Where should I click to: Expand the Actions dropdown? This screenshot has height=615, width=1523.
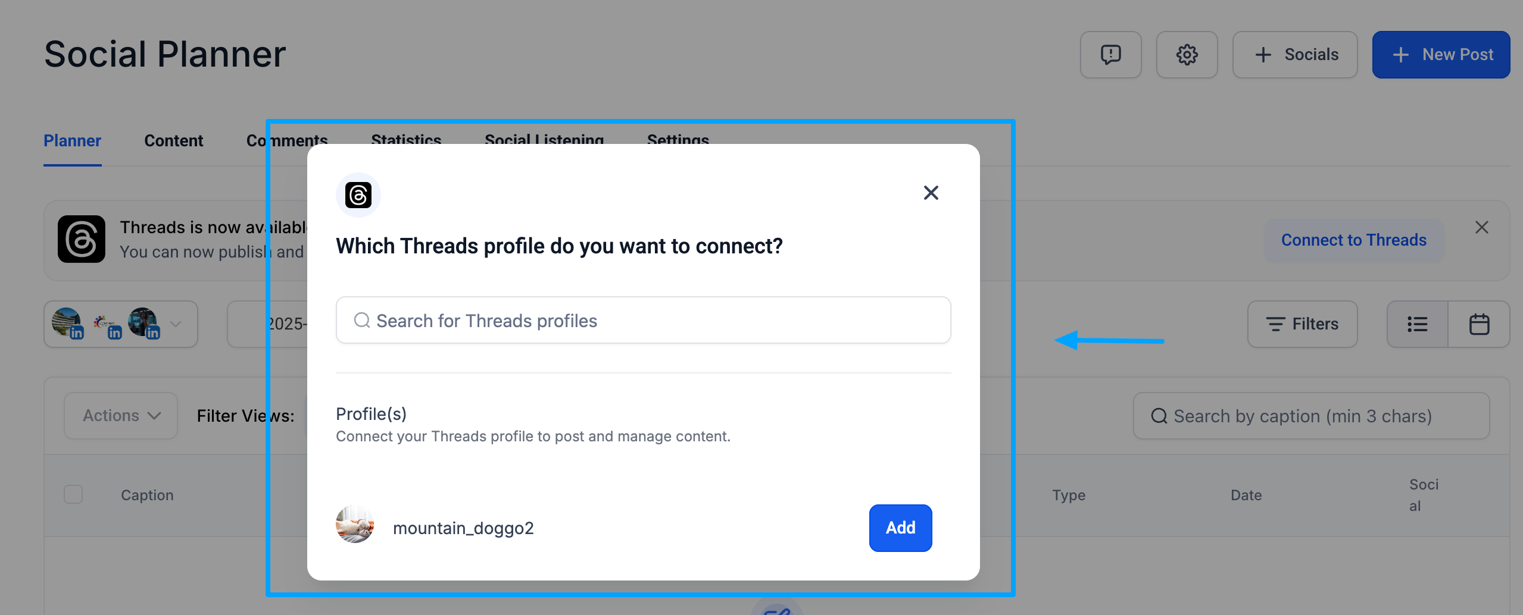121,416
